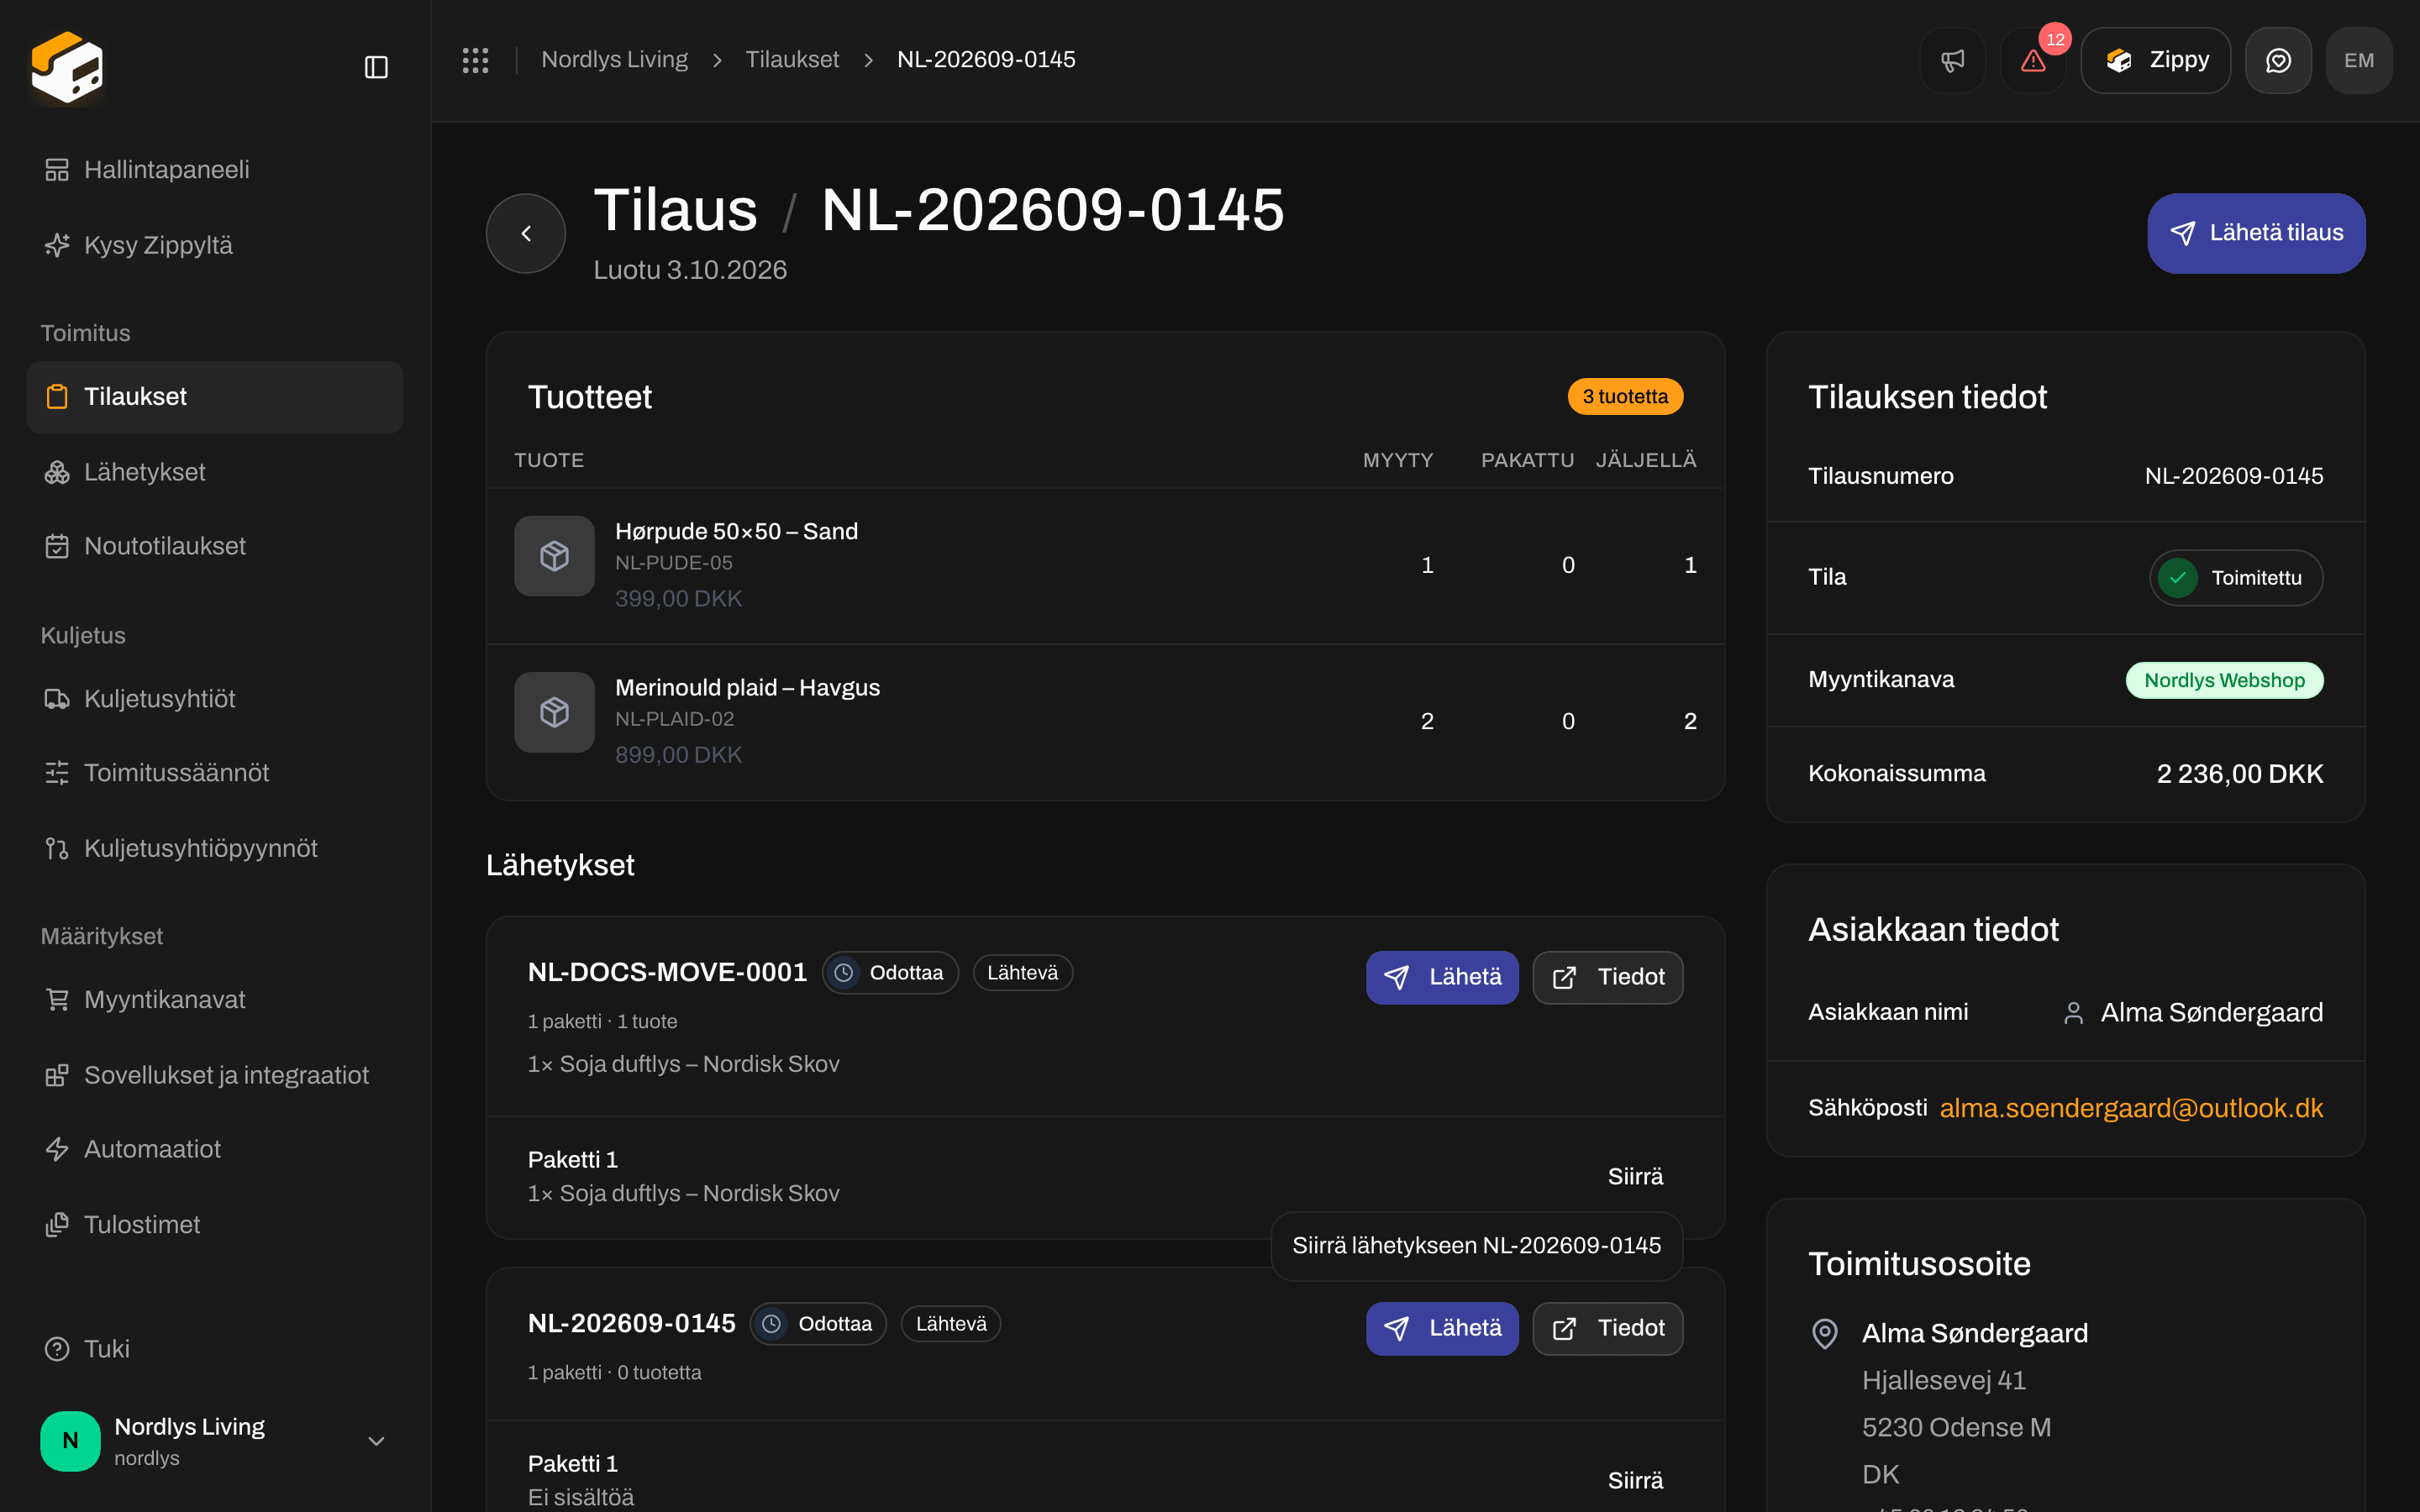The height and width of the screenshot is (1512, 2420).
Task: Open Tuki help page
Action: pyautogui.click(x=215, y=1349)
